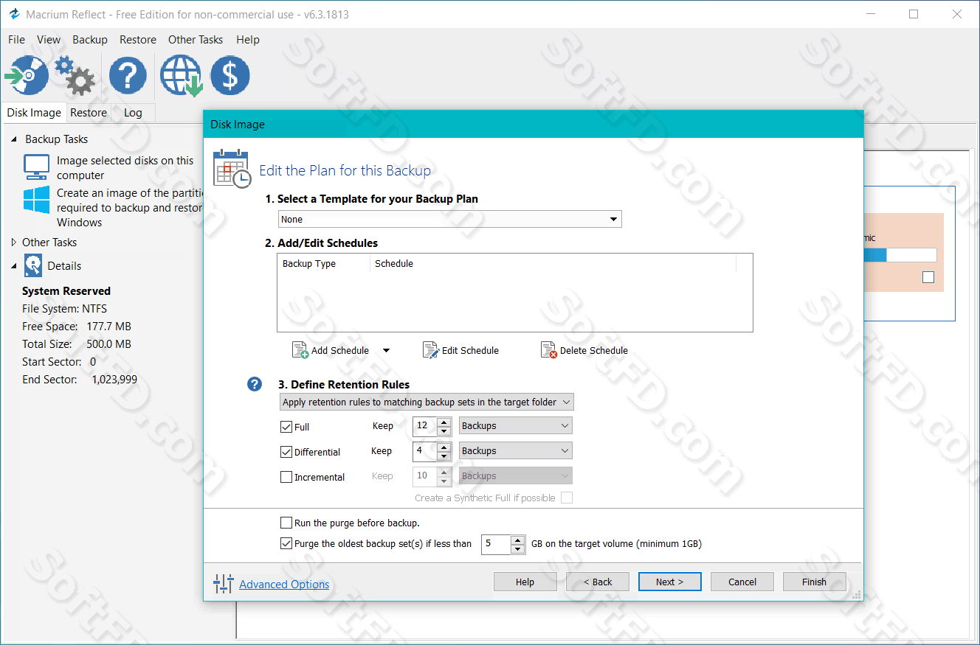
Task: Click the computer monitor icon in Backup Tasks
Action: 36,167
